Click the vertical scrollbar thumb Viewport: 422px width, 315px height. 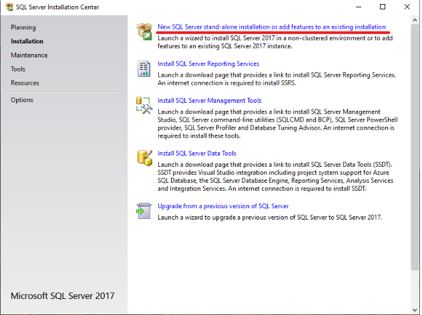pos(415,147)
